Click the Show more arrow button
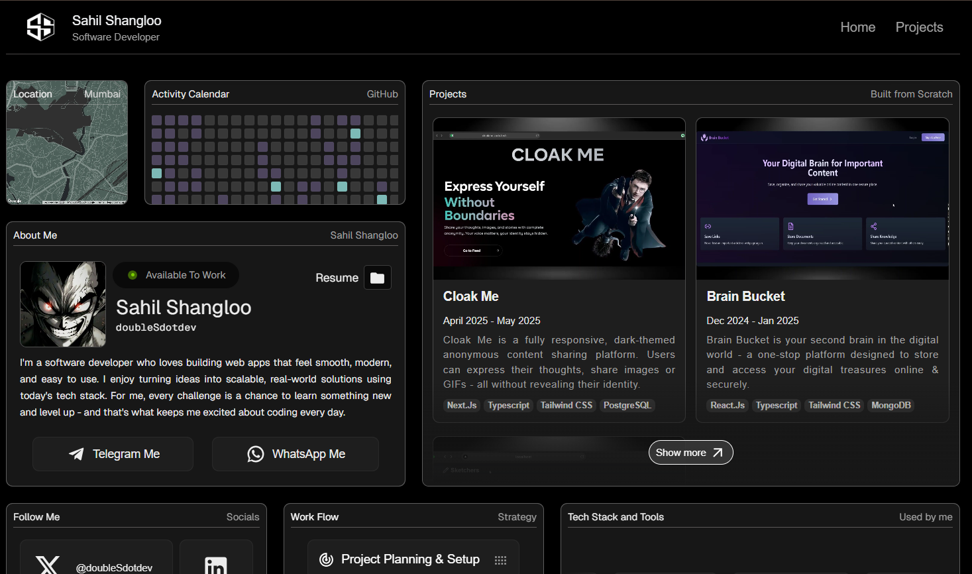This screenshot has height=574, width=972. (x=690, y=453)
